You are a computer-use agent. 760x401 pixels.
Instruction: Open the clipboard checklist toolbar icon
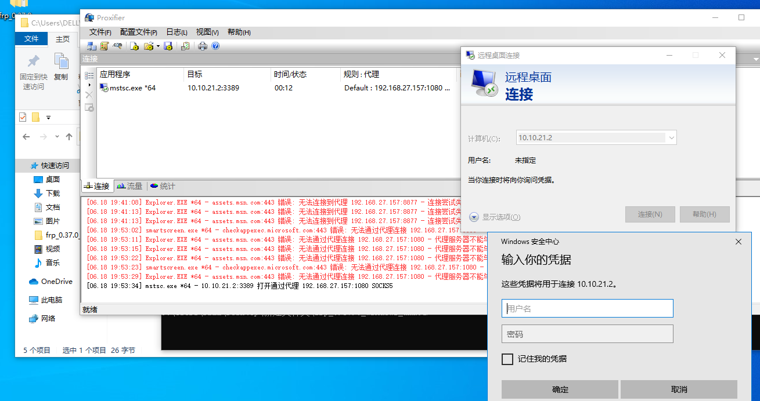pyautogui.click(x=185, y=46)
